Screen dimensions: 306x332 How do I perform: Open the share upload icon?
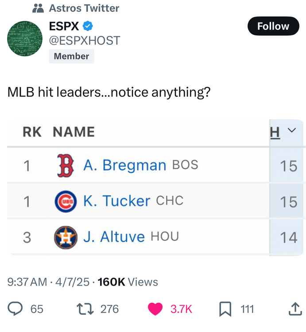coord(295,309)
